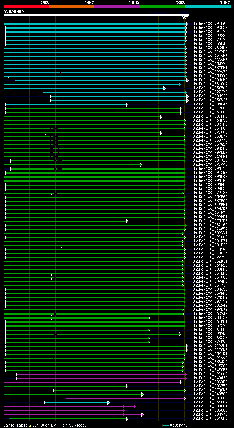Select hit label UniRef100_Q2R8U1
Screen dimensions: 234x428
coord(210,346)
